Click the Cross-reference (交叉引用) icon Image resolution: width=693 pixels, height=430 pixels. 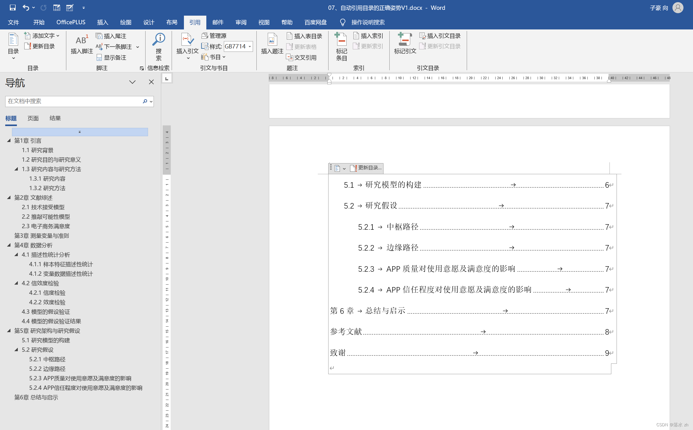[290, 57]
